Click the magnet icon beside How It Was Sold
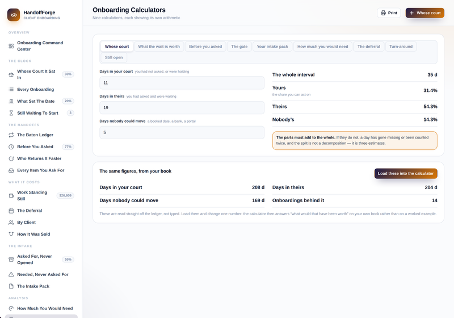Image resolution: width=454 pixels, height=318 pixels. click(x=11, y=234)
